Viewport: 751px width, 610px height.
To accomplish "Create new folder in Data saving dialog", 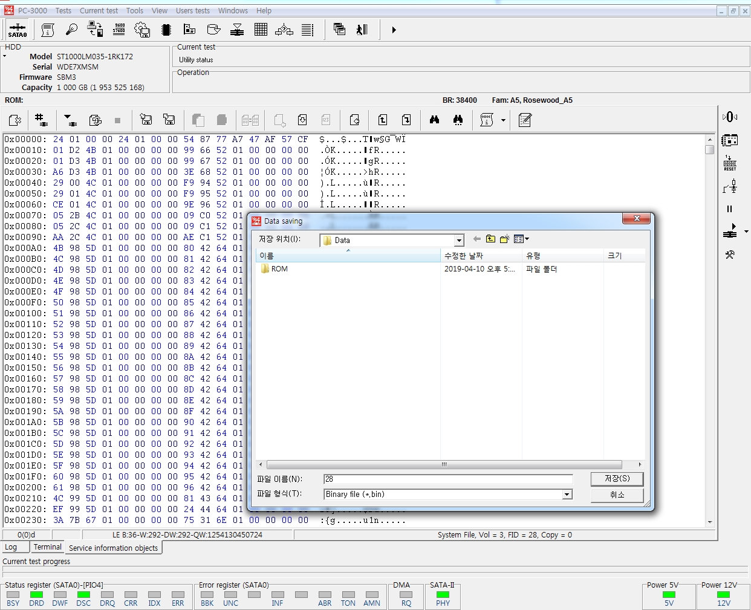I will [504, 239].
